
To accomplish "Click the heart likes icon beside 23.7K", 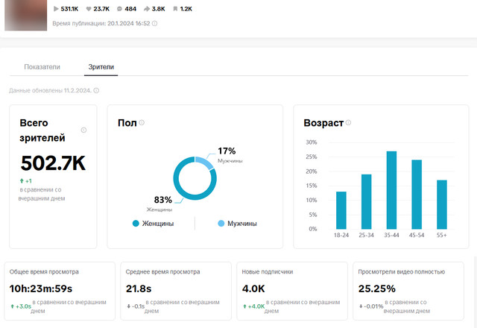I will pyautogui.click(x=89, y=9).
